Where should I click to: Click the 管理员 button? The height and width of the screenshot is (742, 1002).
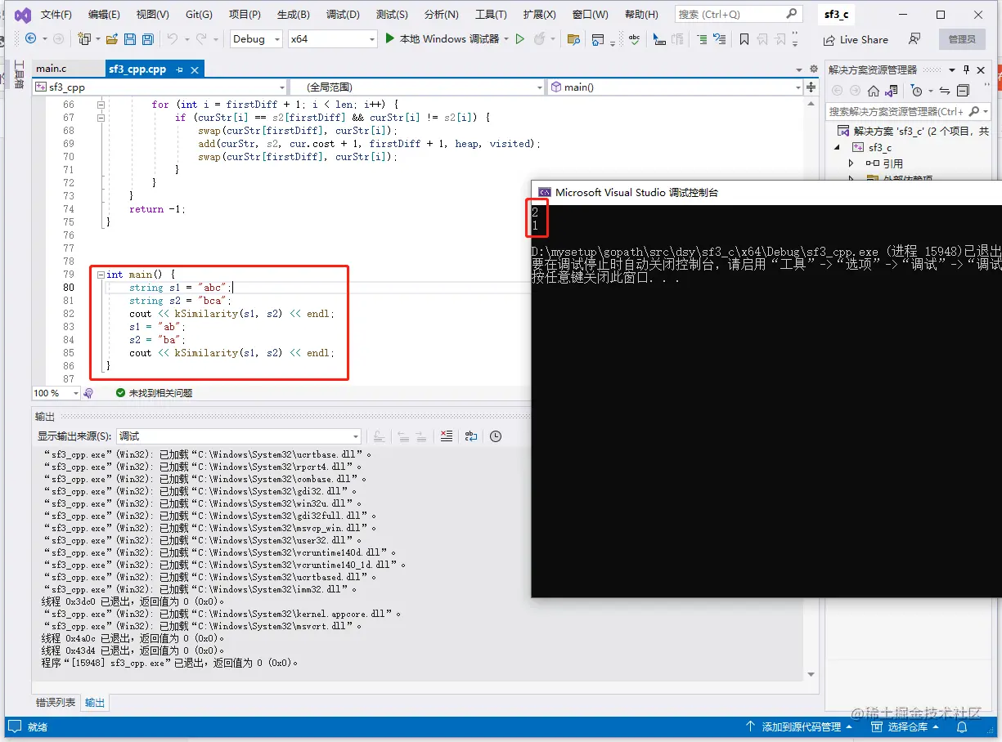(962, 39)
